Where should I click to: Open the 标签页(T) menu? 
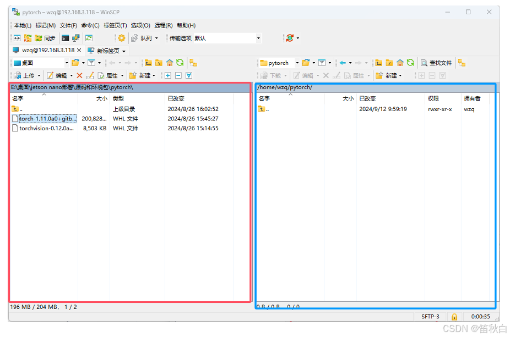pyautogui.click(x=115, y=25)
